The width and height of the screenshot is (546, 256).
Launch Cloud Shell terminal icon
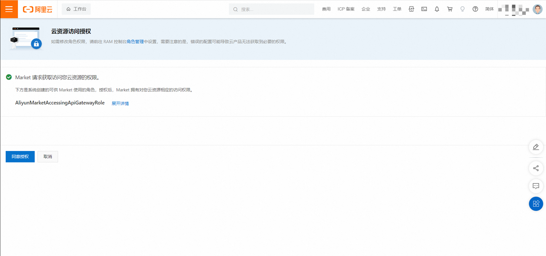(424, 9)
